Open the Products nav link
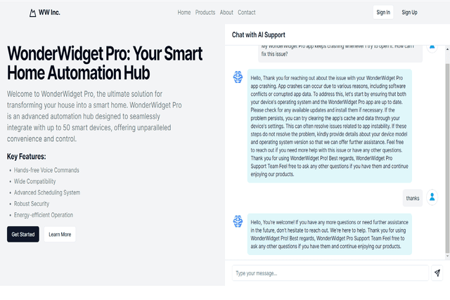This screenshot has width=450, height=300. click(205, 13)
